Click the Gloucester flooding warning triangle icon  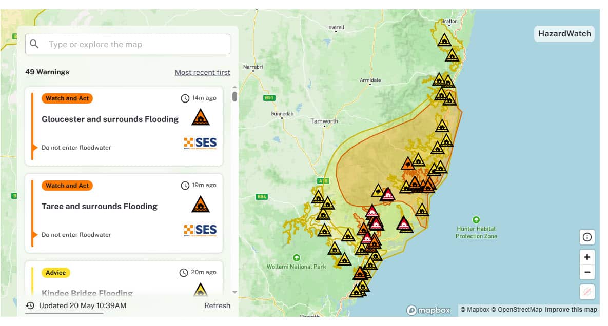pyautogui.click(x=201, y=118)
